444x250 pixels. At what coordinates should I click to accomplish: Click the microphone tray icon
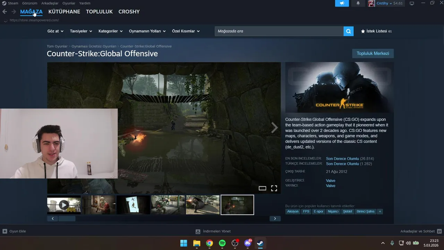(x=392, y=243)
